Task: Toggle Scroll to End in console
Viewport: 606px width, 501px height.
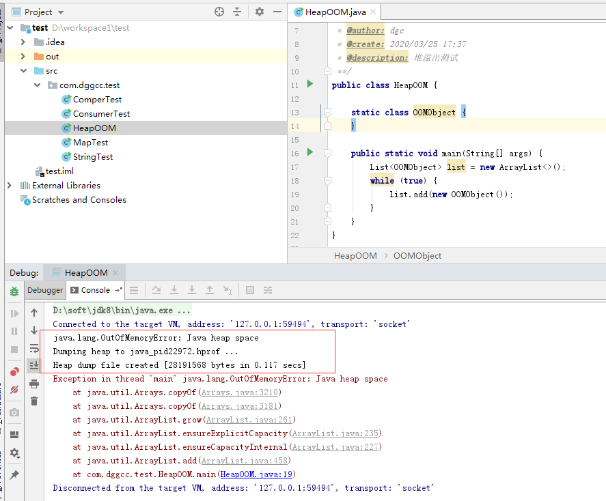Action: pyautogui.click(x=34, y=366)
